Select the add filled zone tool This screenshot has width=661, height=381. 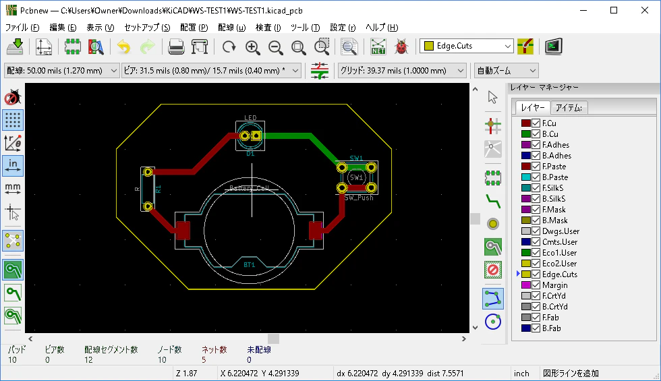click(493, 247)
